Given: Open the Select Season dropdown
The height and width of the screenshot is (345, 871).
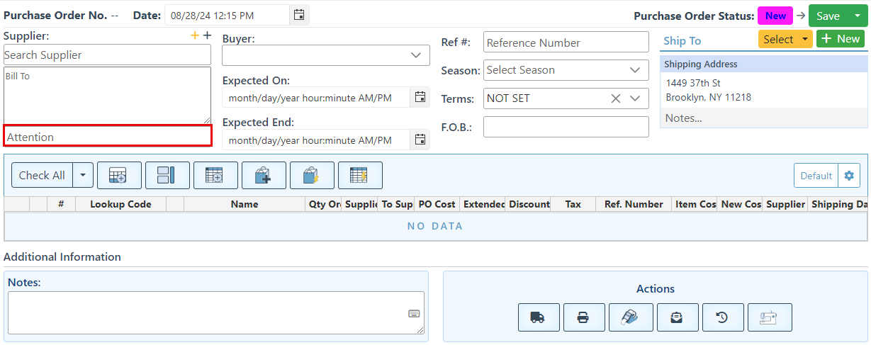Looking at the screenshot, I should (x=634, y=70).
